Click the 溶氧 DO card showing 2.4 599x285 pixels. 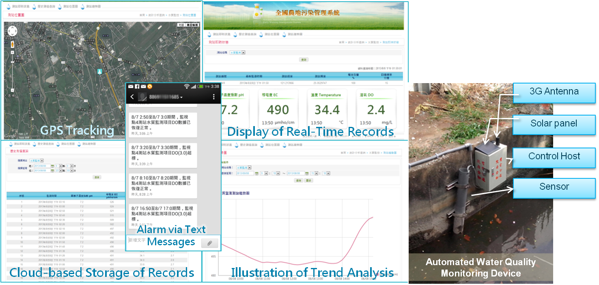(376, 109)
